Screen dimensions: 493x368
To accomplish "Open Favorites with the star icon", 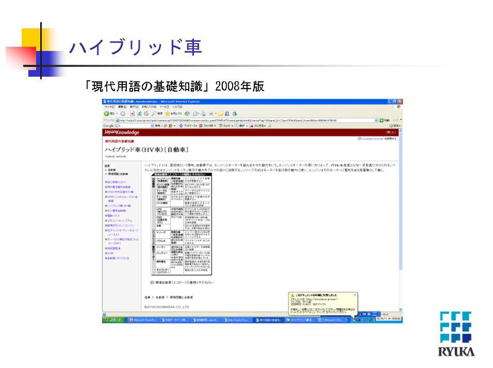I will point(168,113).
